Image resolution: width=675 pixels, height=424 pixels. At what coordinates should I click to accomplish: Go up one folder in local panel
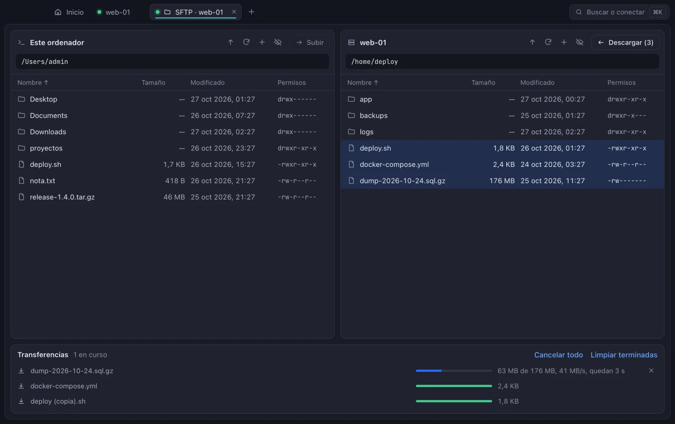tap(231, 42)
